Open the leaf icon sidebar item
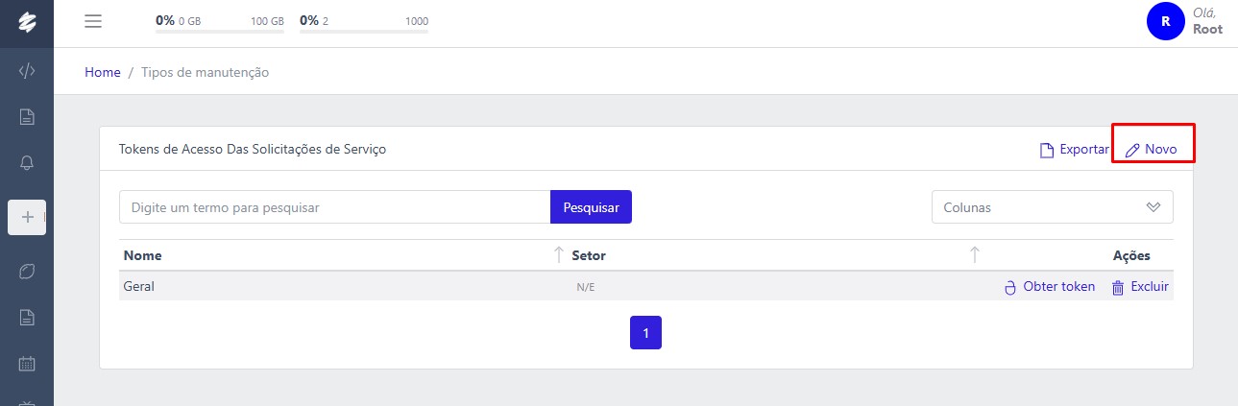 click(27, 272)
